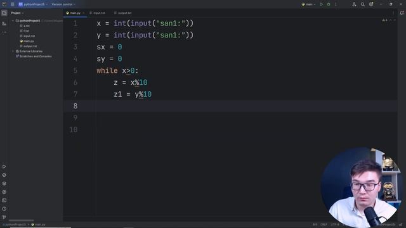Open Code With Me people icon
Screen dimensions: 406x228
tap(354, 4)
